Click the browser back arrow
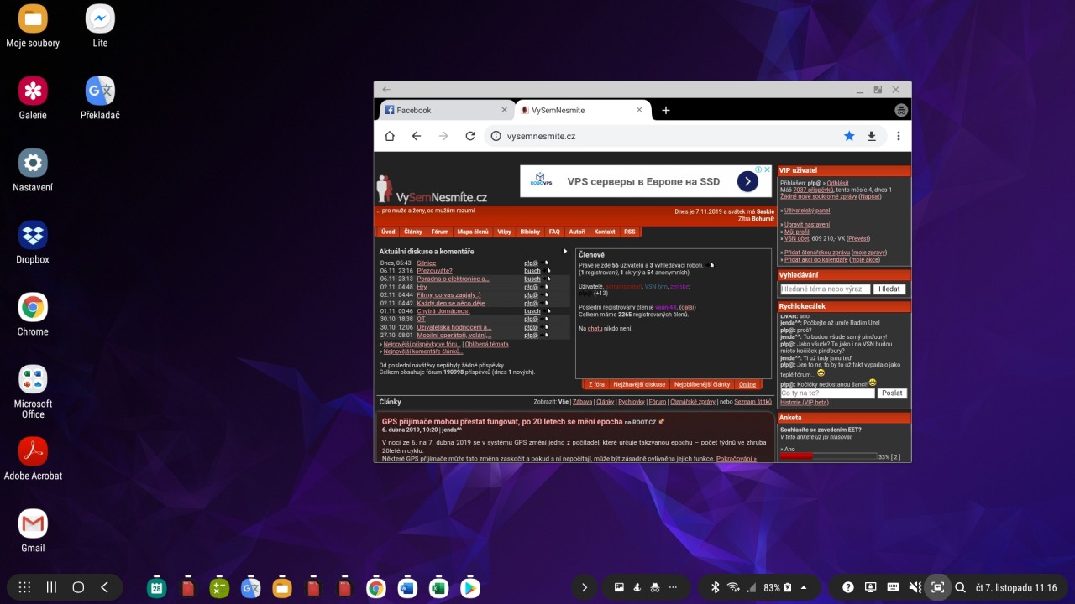Viewport: 1075px width, 604px height. [417, 136]
